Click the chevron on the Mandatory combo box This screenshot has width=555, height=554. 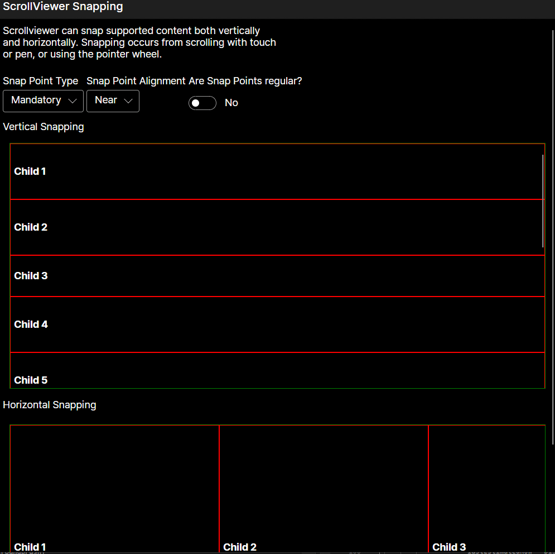[73, 101]
